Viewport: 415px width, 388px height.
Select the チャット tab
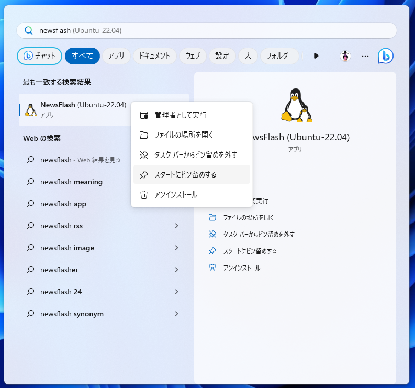coord(39,56)
